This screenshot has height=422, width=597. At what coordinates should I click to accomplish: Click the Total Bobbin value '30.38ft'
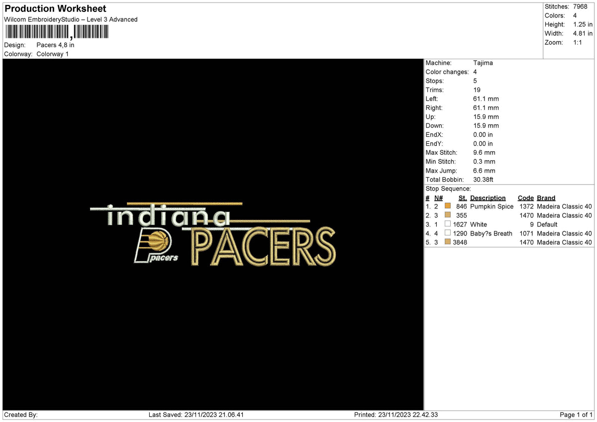pos(483,180)
